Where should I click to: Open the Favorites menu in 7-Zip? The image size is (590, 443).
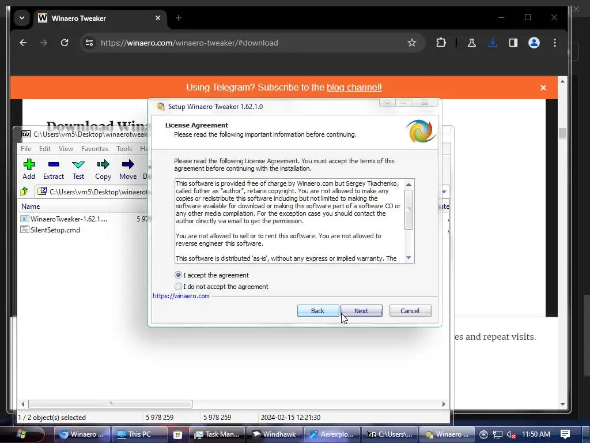[94, 149]
